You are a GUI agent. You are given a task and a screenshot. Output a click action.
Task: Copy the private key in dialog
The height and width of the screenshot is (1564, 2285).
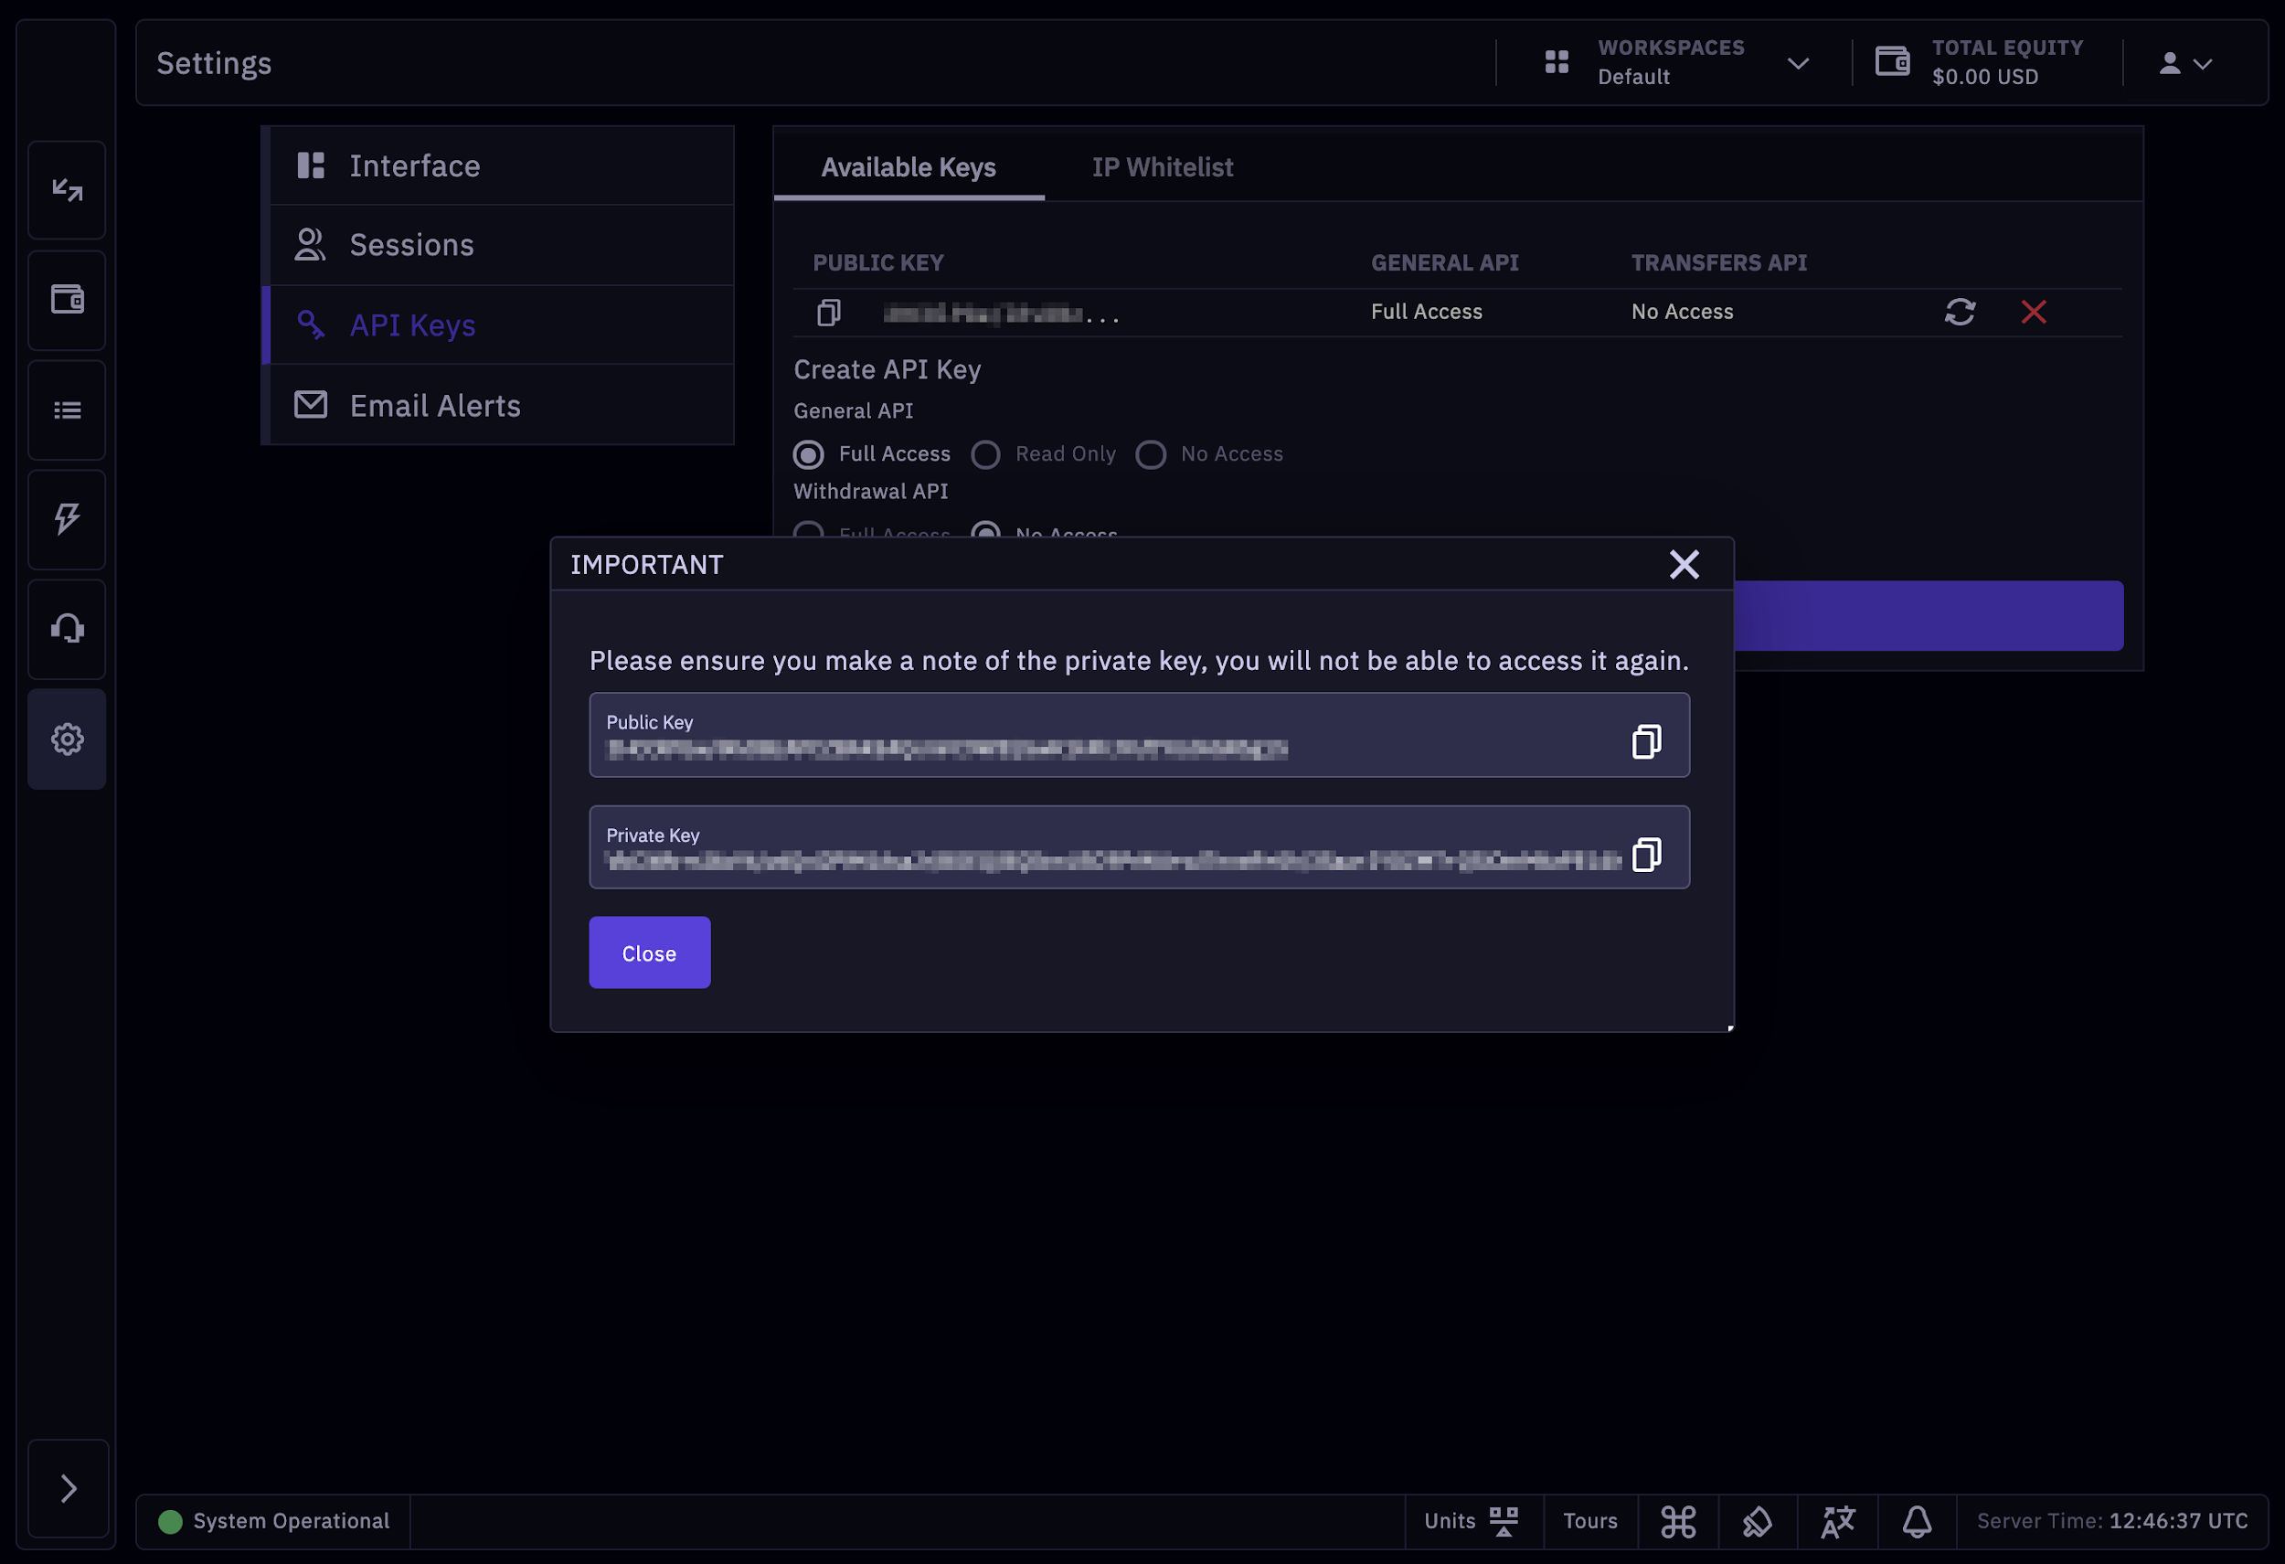click(x=1646, y=855)
